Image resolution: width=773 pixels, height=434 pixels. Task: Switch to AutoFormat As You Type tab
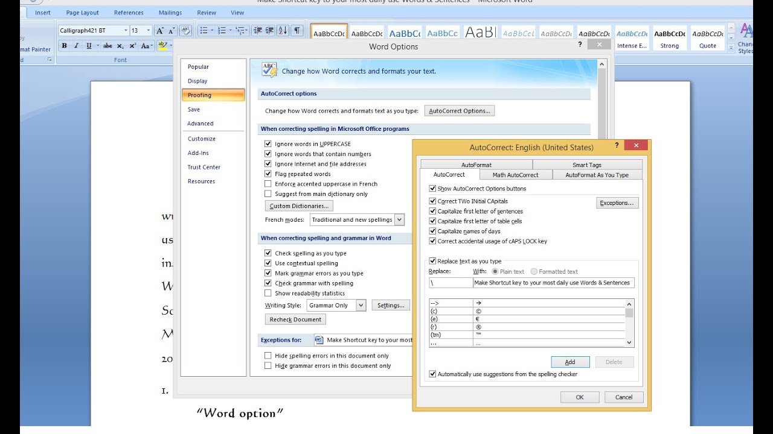click(x=597, y=175)
